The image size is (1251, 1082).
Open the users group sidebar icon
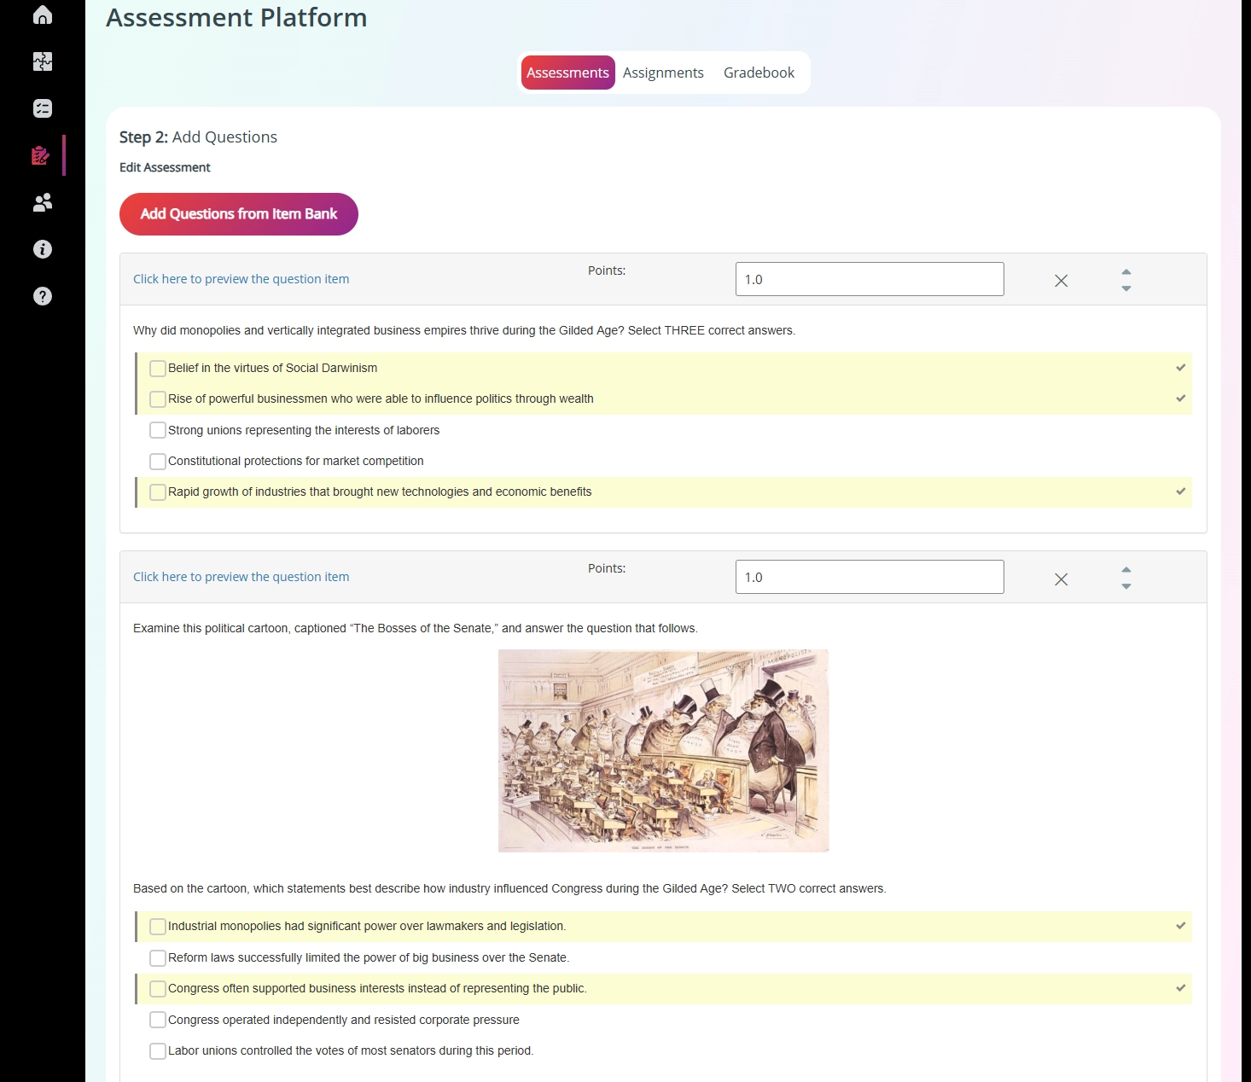click(x=42, y=202)
